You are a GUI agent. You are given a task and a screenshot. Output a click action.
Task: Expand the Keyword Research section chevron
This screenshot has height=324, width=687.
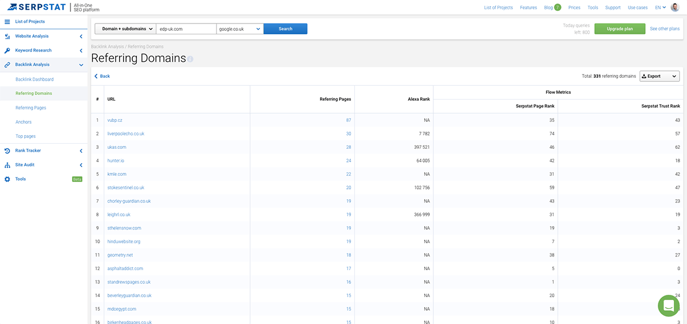[81, 51]
